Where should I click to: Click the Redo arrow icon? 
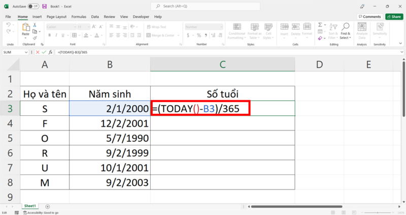[8, 31]
